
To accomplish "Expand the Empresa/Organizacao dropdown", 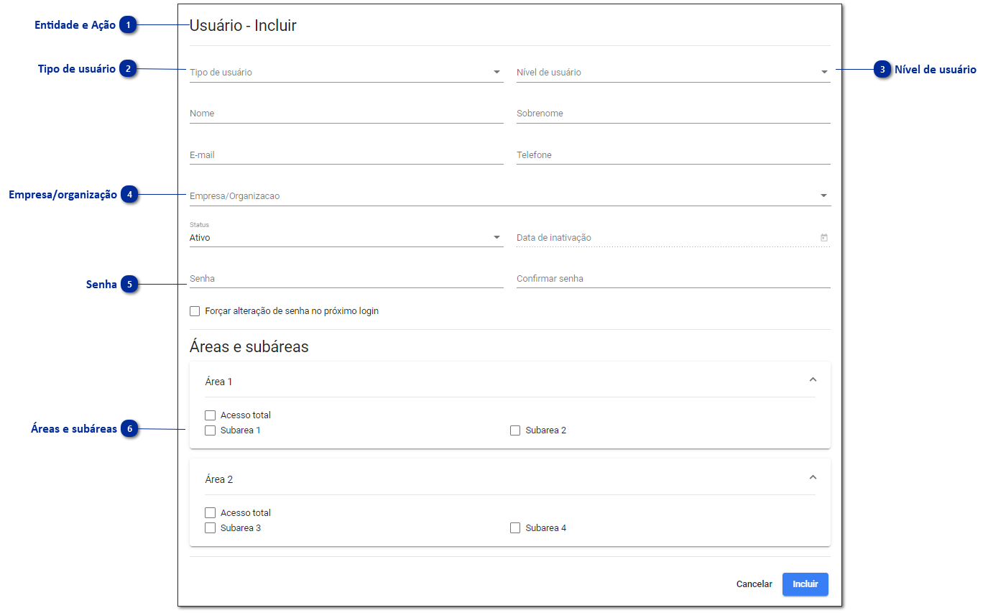I will 823,195.
